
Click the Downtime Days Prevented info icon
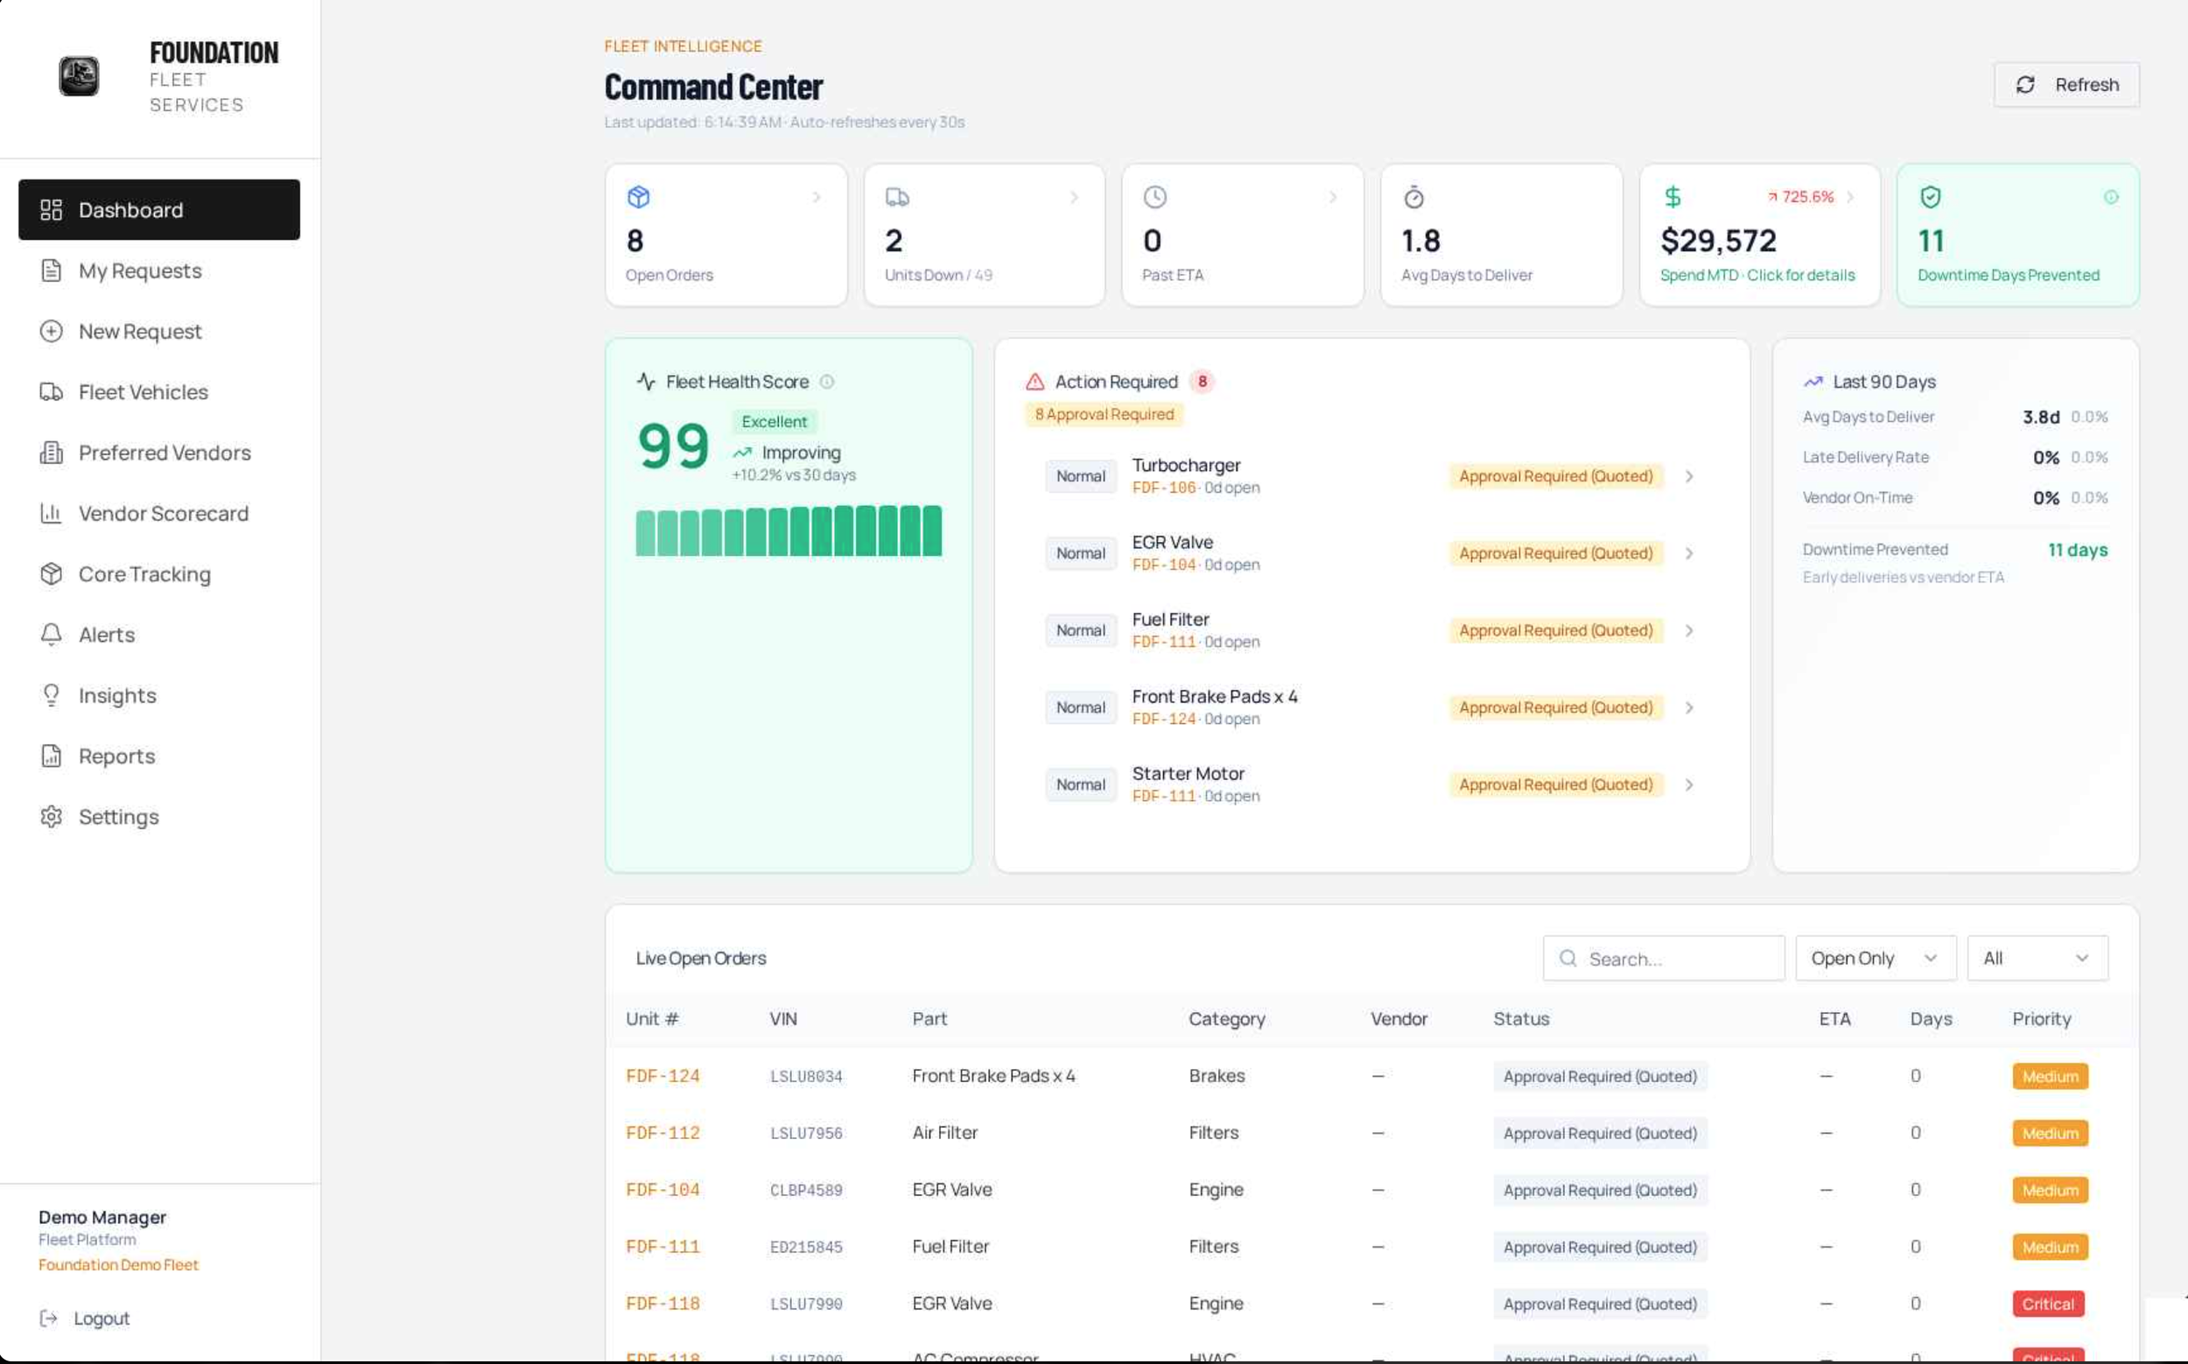point(2110,197)
